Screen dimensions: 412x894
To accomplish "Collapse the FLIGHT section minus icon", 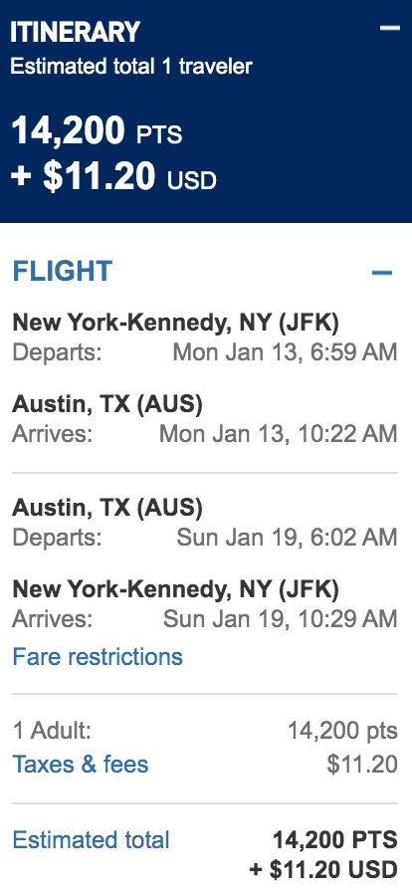I will [x=382, y=273].
